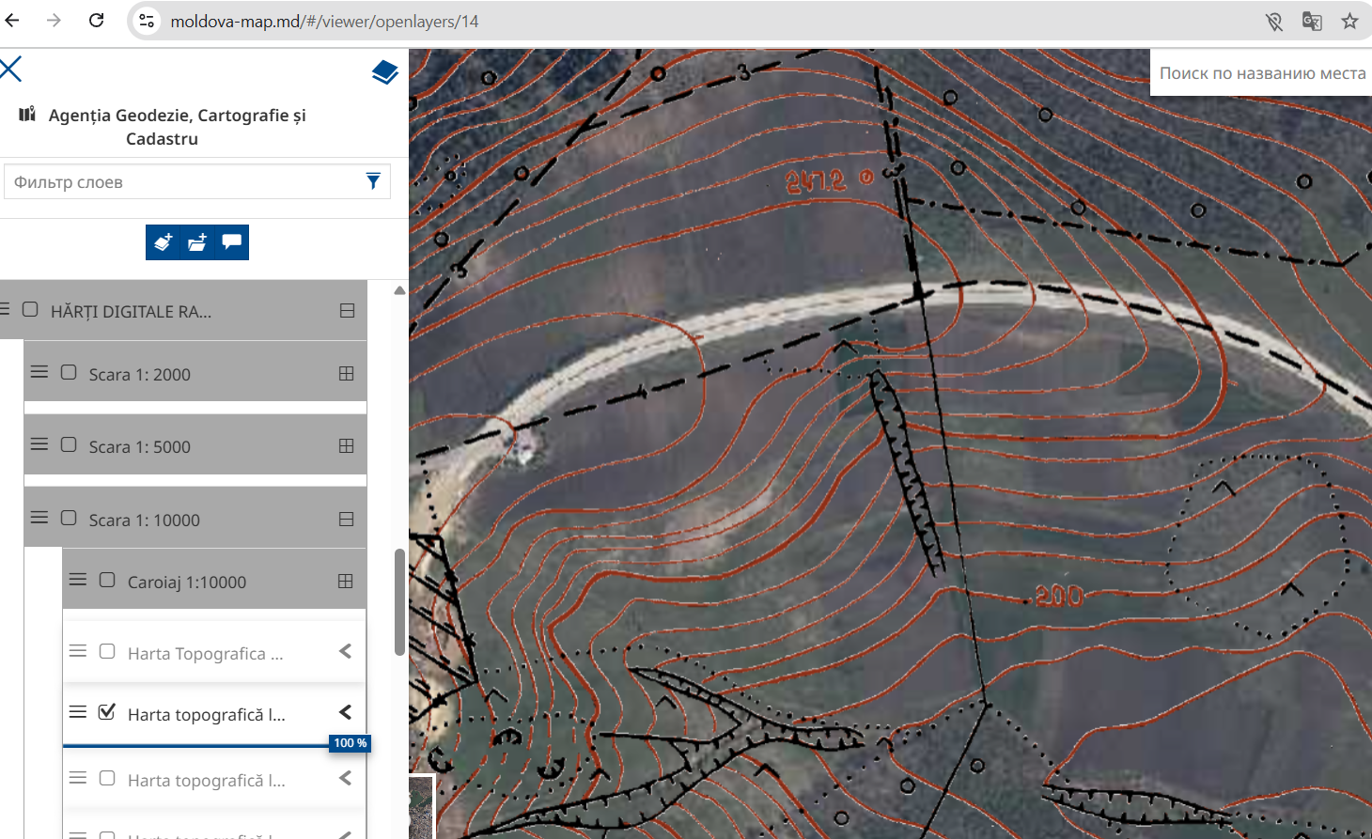Screen dimensions: 1372x839
Task: Click the browser translate page icon
Action: (x=1312, y=21)
